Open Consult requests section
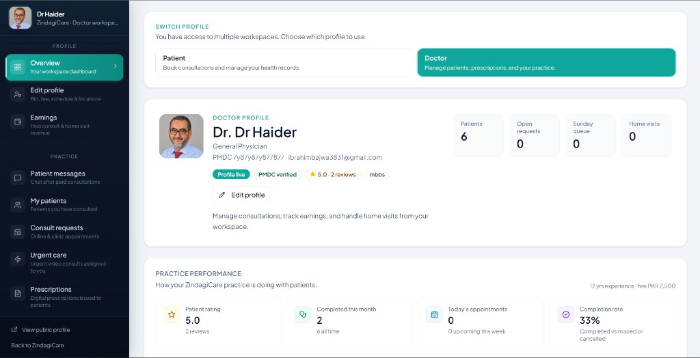The image size is (700, 358). tap(64, 232)
